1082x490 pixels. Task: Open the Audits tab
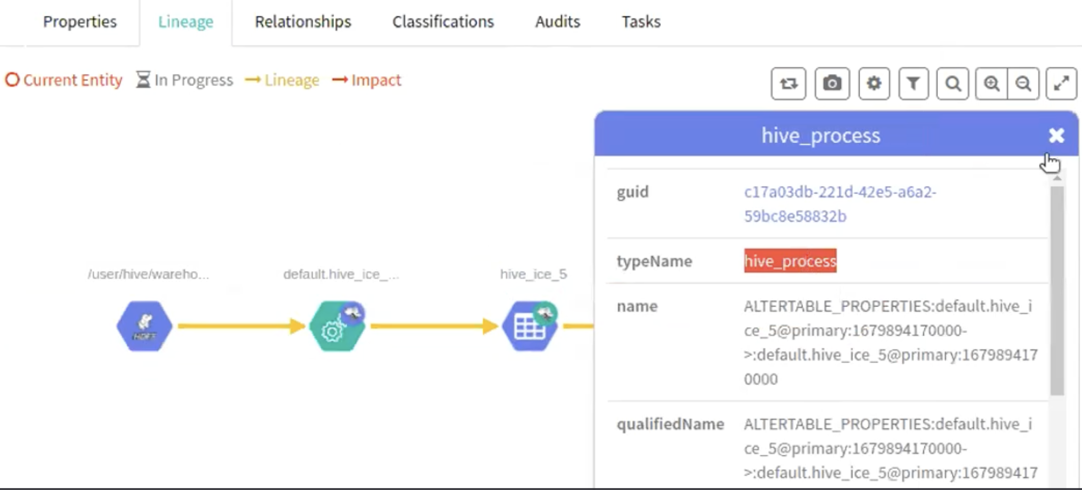pos(557,22)
